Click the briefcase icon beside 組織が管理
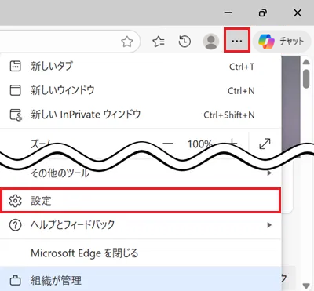Screen dimensions: 314x291 coord(15,281)
